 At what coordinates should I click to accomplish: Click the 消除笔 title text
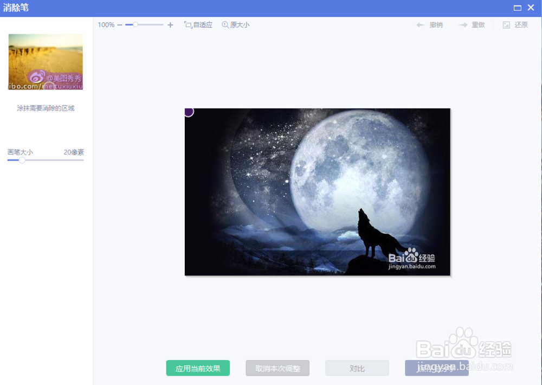pos(16,8)
